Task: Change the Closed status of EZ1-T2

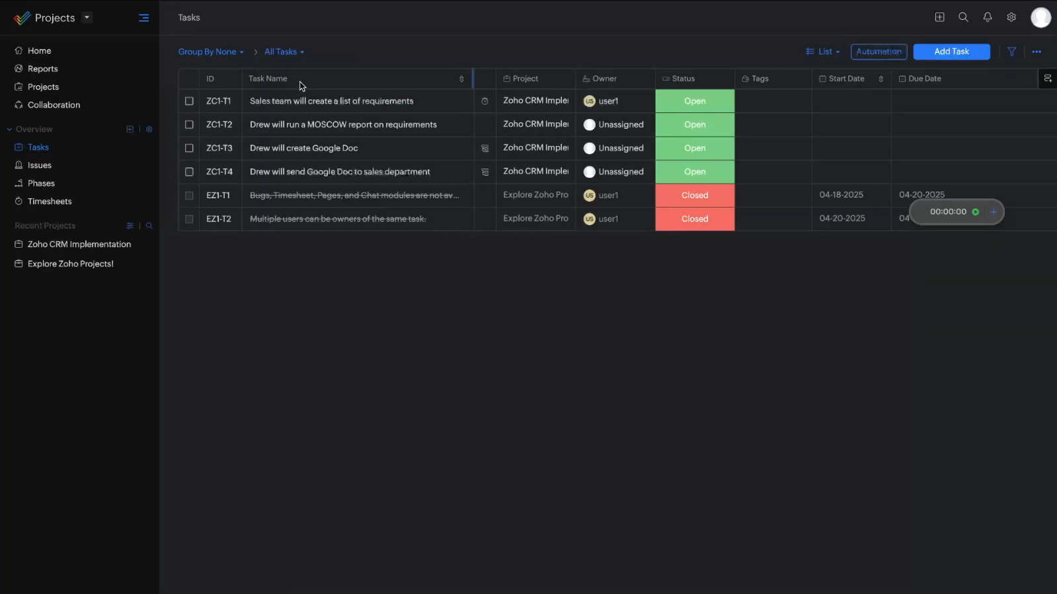Action: [x=695, y=219]
